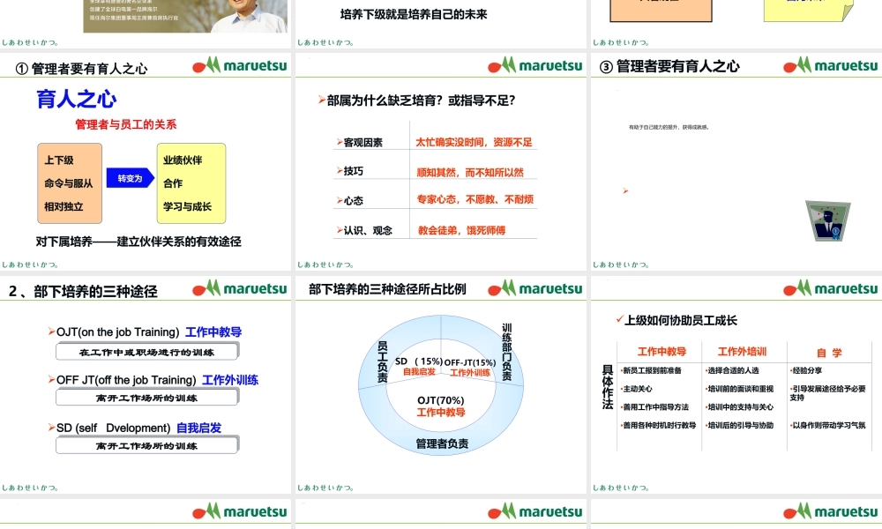882x529 pixels.
Task: Click SD (15%) segment label in chart
Action: (x=418, y=366)
